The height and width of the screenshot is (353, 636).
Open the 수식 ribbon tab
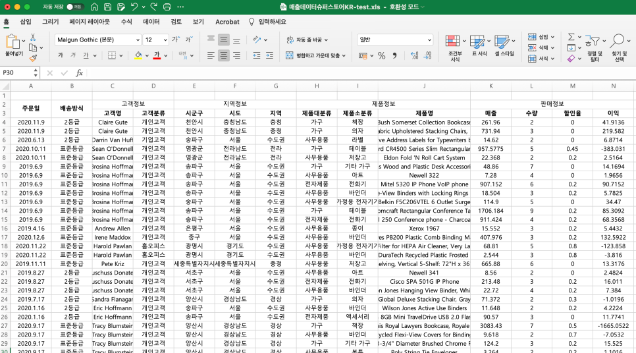point(126,22)
